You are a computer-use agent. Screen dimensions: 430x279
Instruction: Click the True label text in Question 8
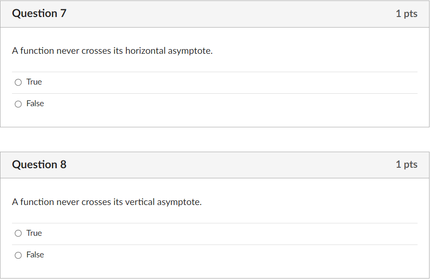34,233
